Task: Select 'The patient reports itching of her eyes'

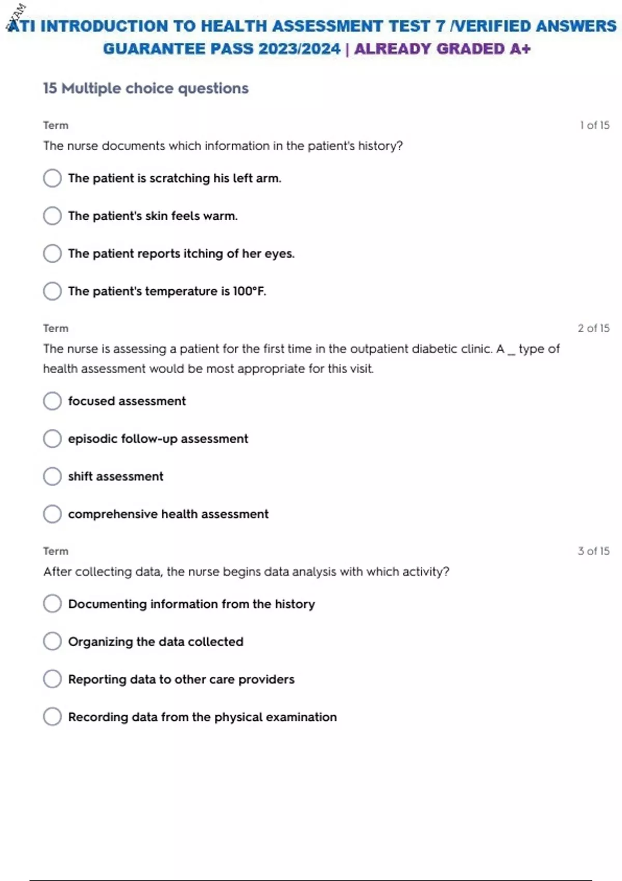Action: point(52,253)
